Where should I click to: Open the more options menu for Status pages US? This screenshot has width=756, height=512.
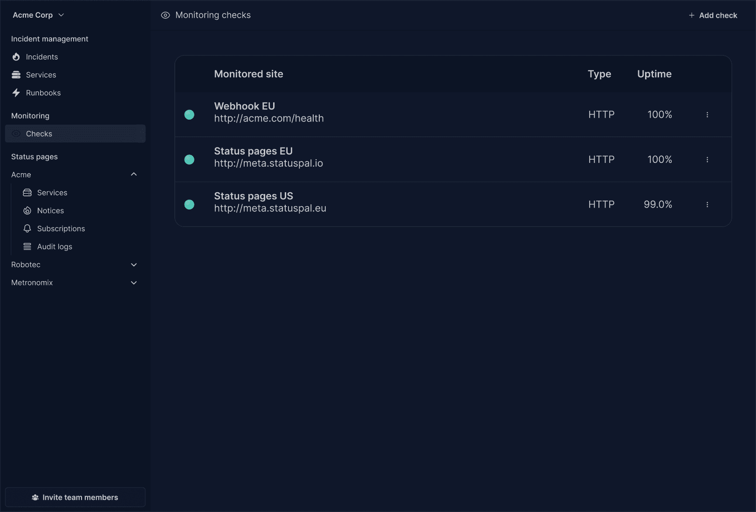coord(707,204)
